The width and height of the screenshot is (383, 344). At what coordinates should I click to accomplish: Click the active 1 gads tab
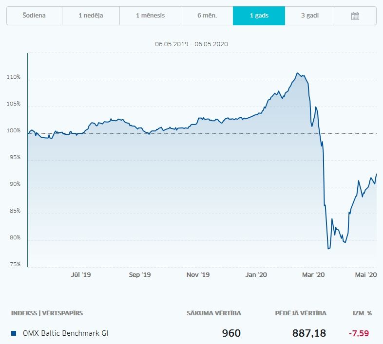coord(259,16)
